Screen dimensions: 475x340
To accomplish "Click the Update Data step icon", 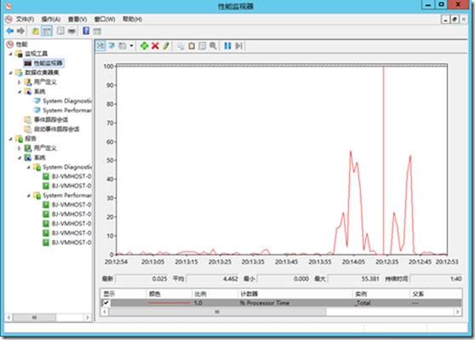I will [x=238, y=46].
